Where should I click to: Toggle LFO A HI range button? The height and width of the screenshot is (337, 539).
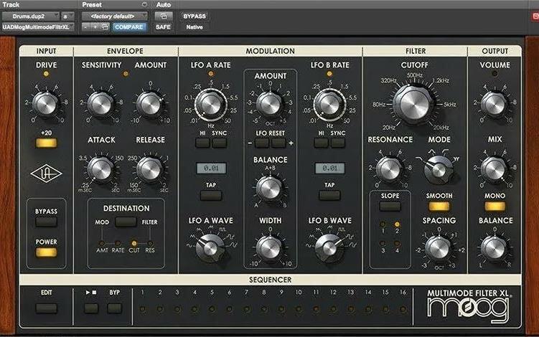pyautogui.click(x=202, y=143)
